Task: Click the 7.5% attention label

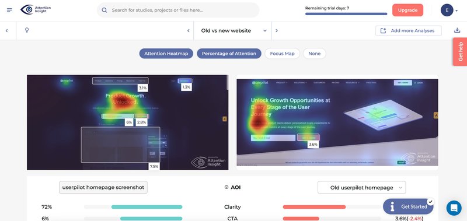Action: pyautogui.click(x=154, y=166)
